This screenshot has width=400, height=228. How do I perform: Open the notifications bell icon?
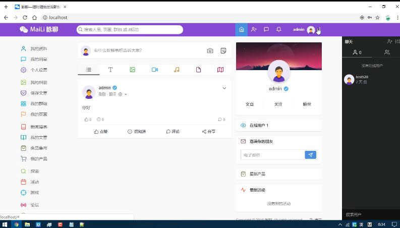click(278, 30)
